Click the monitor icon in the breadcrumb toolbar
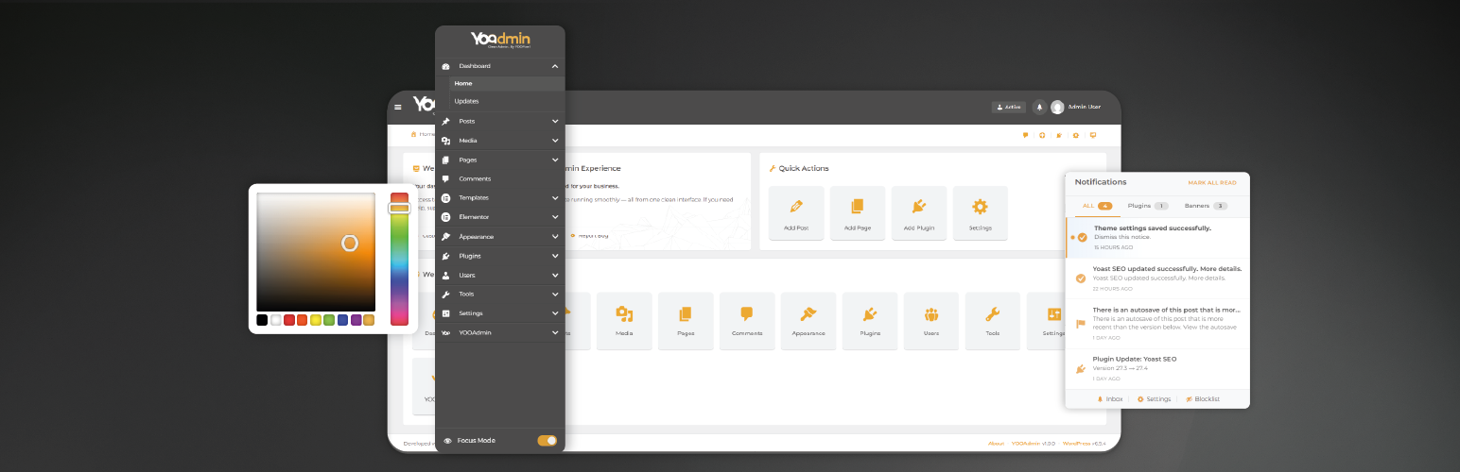 (x=1093, y=135)
